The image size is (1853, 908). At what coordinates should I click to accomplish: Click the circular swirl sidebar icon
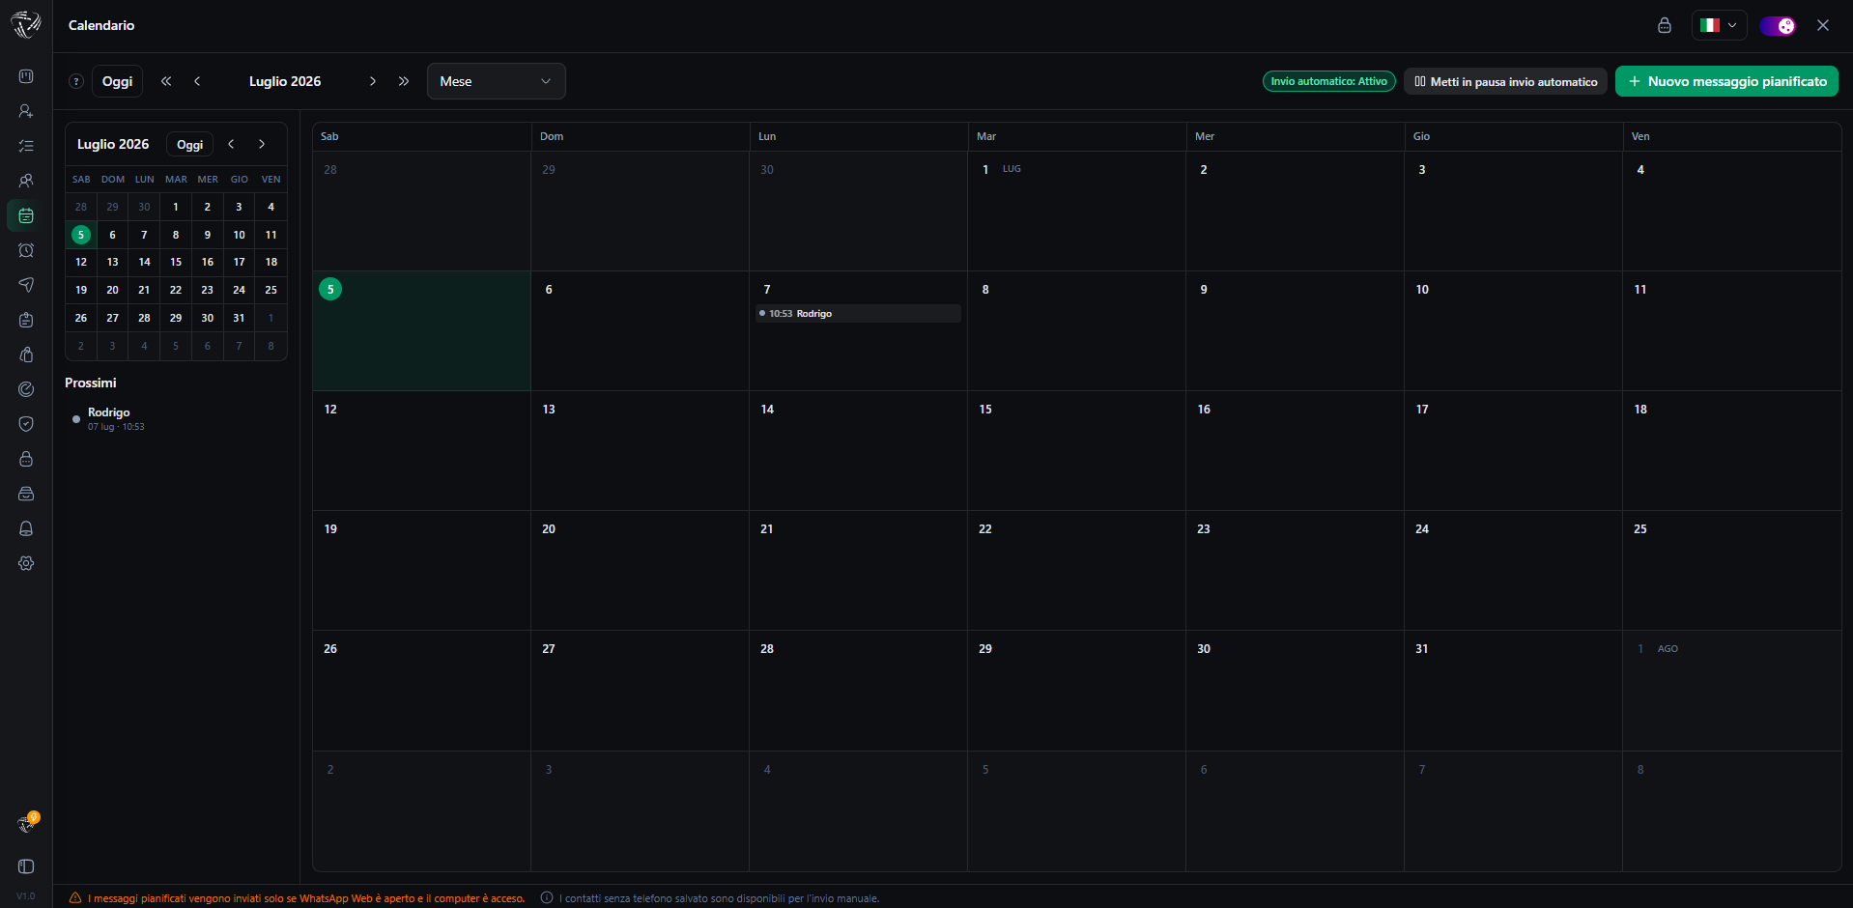point(26,389)
